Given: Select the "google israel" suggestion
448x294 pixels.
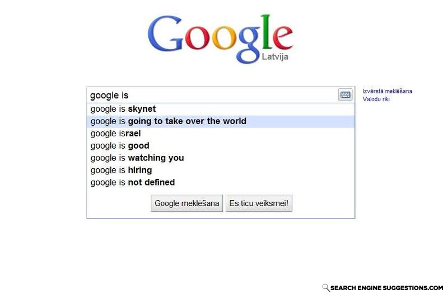Looking at the screenshot, I should [221, 134].
